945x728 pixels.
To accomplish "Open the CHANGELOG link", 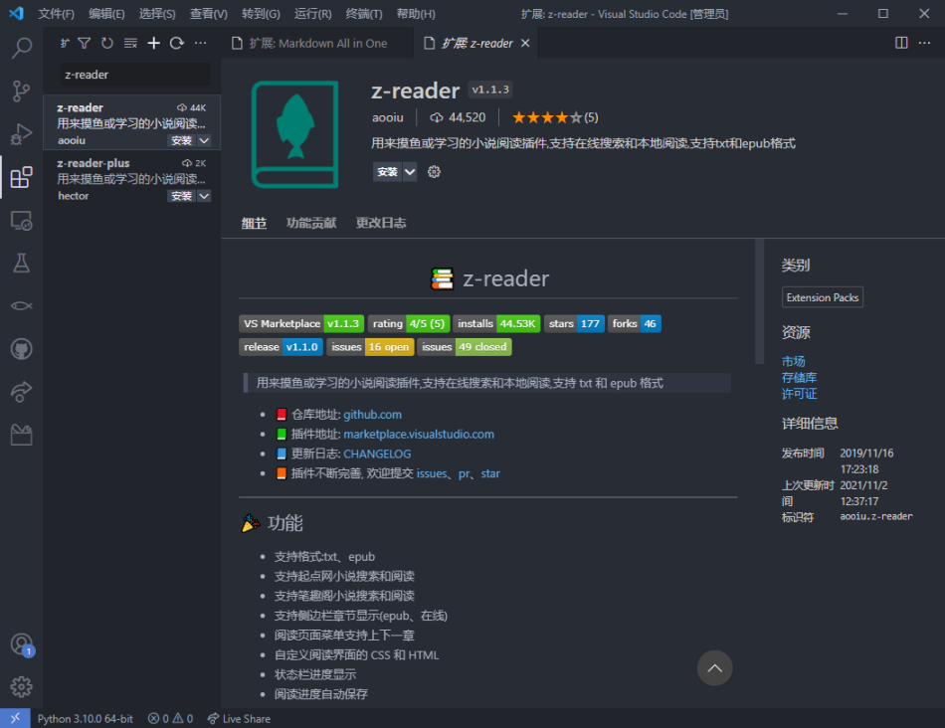I will coord(377,454).
